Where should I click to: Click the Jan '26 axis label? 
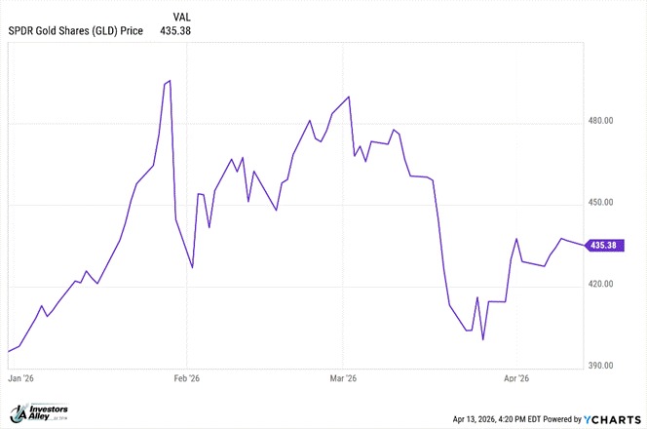pyautogui.click(x=19, y=377)
